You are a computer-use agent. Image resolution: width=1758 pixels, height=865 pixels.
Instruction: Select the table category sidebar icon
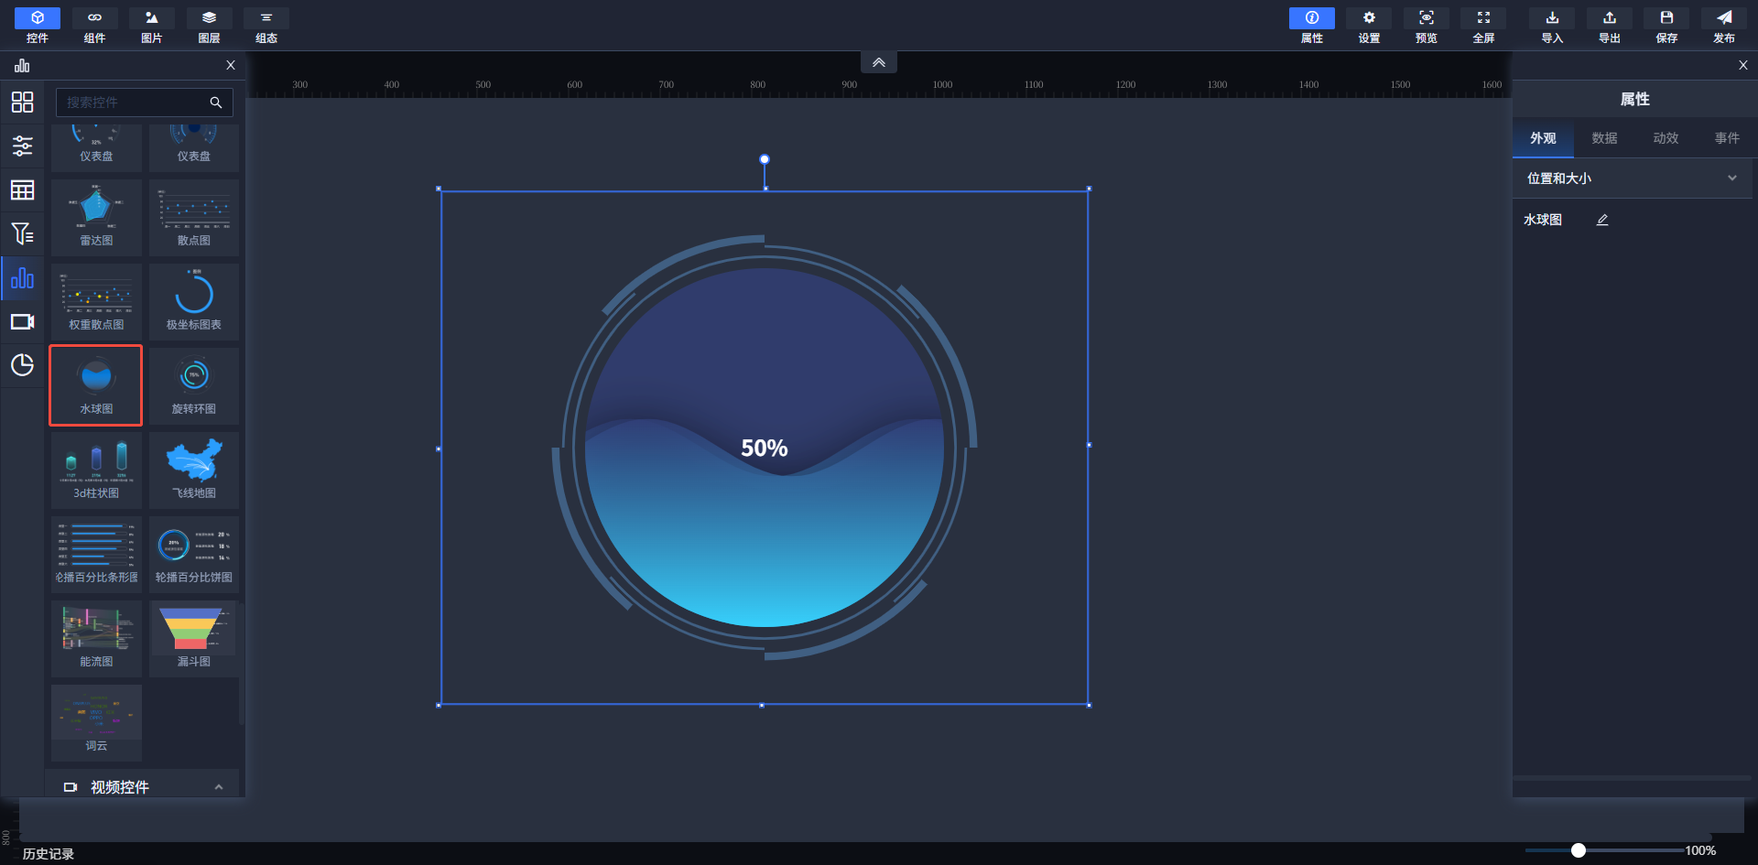[22, 189]
